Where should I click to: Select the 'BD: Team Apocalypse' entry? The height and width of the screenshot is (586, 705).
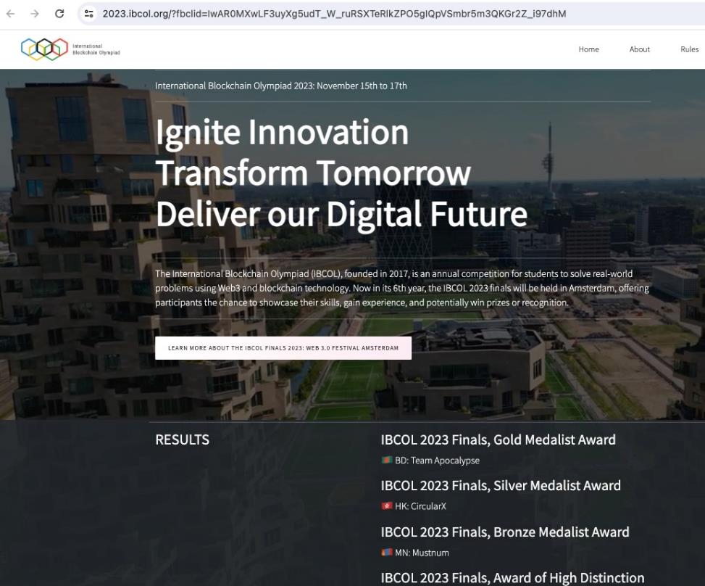437,461
